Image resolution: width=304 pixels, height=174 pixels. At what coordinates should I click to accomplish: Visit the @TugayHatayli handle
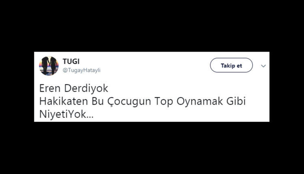click(81, 70)
